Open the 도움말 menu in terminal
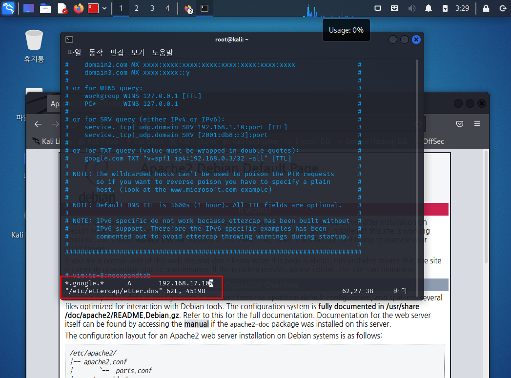The width and height of the screenshot is (511, 378). (163, 52)
